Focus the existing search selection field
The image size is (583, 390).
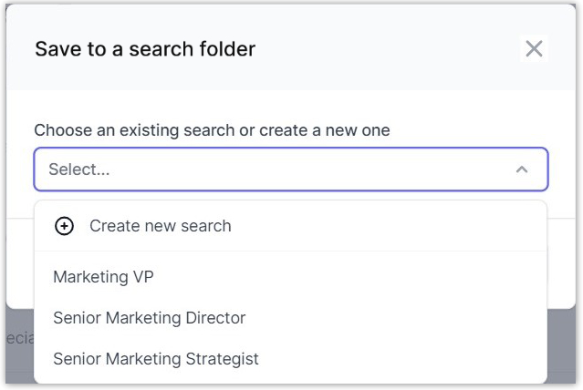click(x=274, y=169)
